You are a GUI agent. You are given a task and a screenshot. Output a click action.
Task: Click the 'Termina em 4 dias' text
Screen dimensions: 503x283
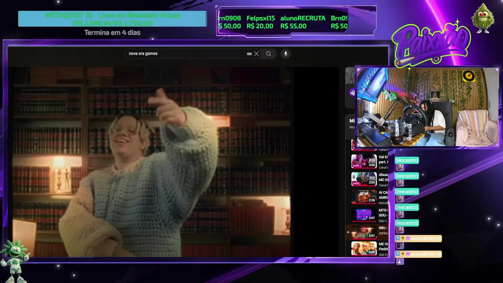pos(112,33)
